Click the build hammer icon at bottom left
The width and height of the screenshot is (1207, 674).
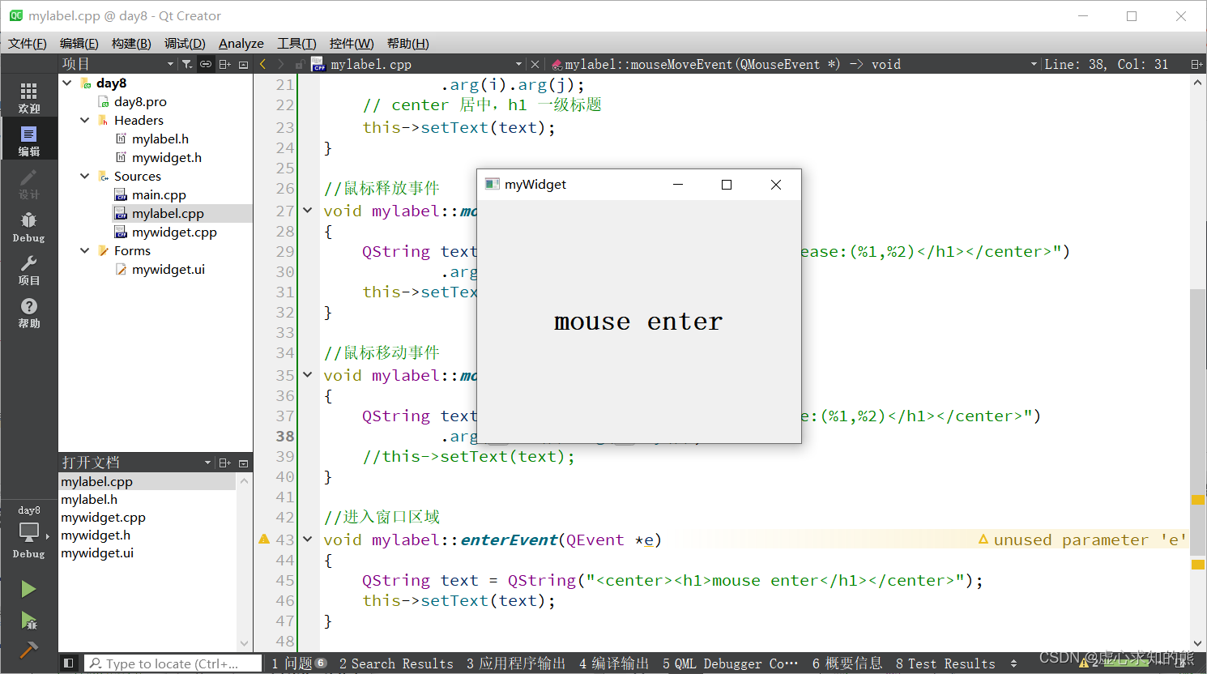[29, 650]
